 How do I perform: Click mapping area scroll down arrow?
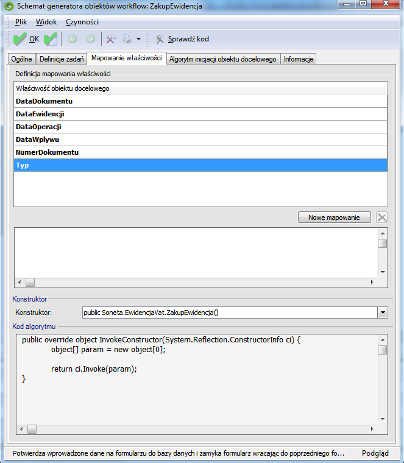[383, 272]
